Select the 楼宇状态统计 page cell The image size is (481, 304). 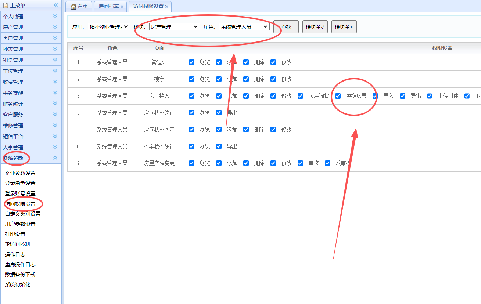(159, 146)
